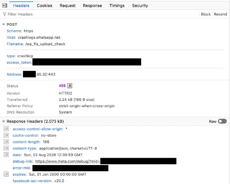
Task: Click the error-mid header name
Action: click(x=22, y=168)
